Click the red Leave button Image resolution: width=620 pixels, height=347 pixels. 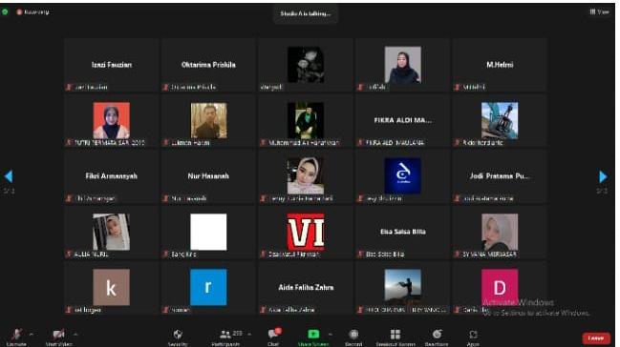pos(595,337)
